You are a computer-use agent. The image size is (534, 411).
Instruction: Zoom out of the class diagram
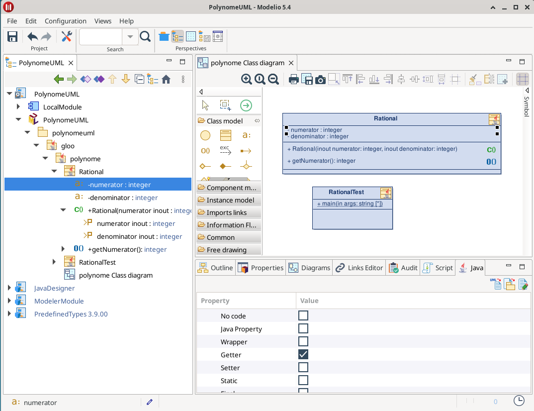point(273,80)
